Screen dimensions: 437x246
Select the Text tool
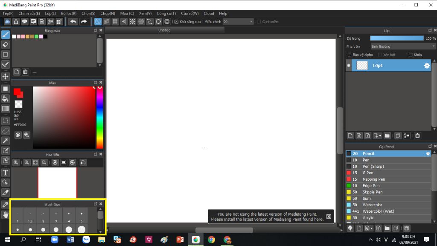(x=6, y=173)
